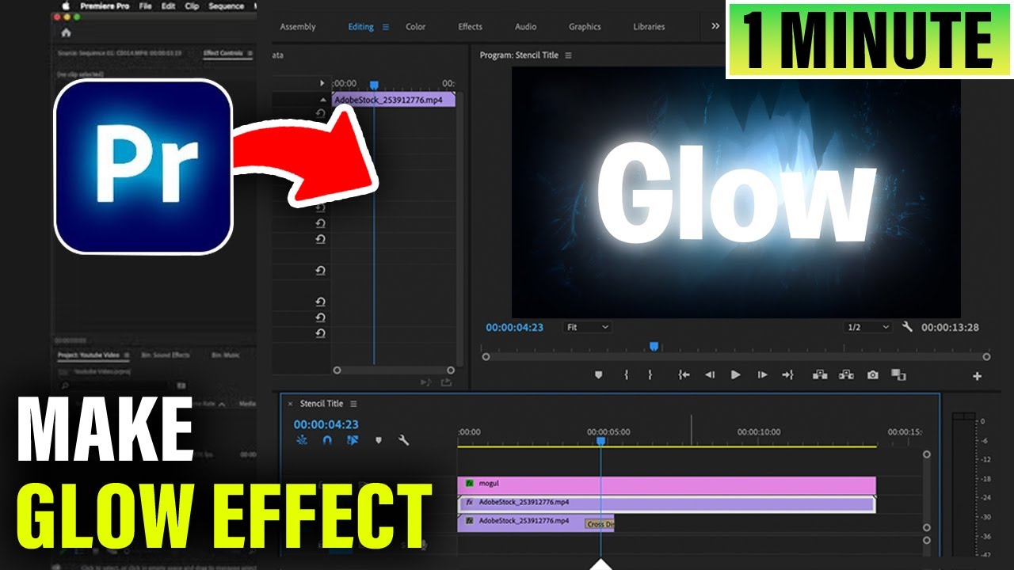Viewport: 1014px width, 570px height.
Task: Open the Stencil Title timeline panel menu
Action: (x=353, y=404)
